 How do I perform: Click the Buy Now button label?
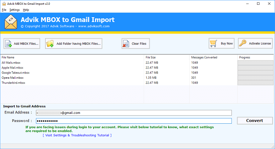(x=227, y=44)
